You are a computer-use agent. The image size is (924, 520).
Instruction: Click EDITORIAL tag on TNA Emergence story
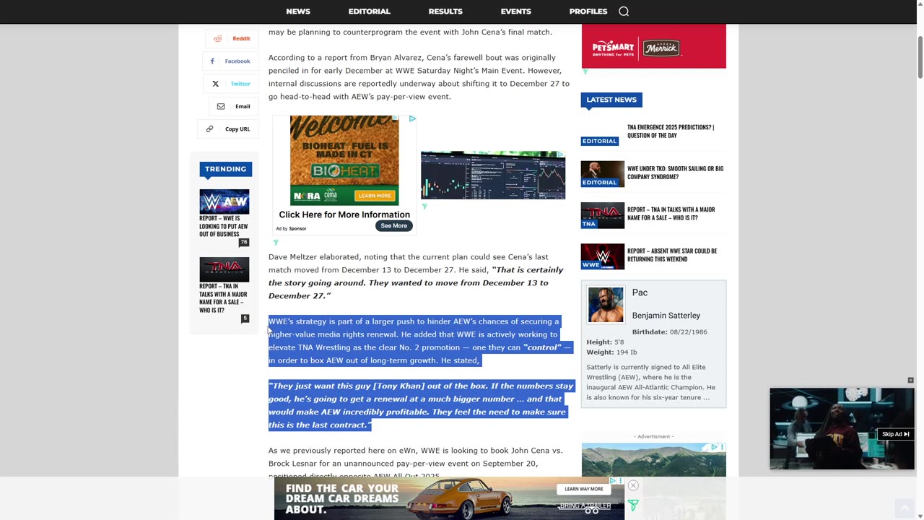click(599, 142)
